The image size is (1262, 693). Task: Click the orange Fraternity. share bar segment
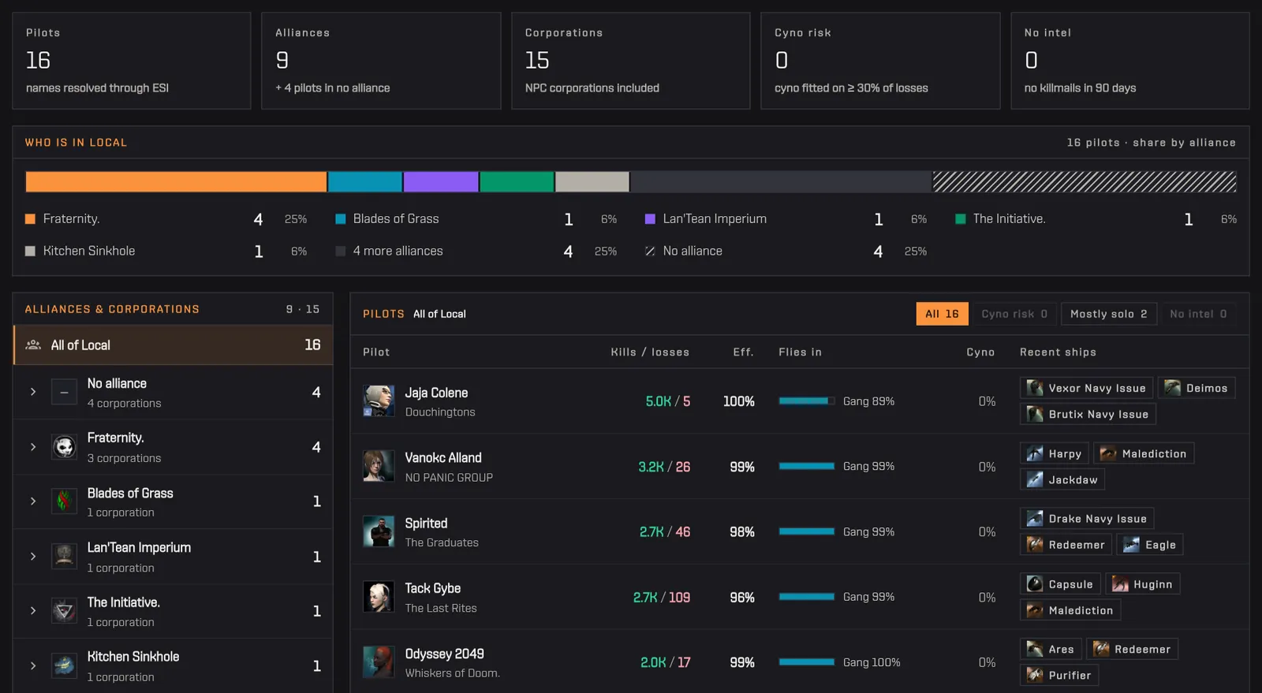pyautogui.click(x=176, y=182)
